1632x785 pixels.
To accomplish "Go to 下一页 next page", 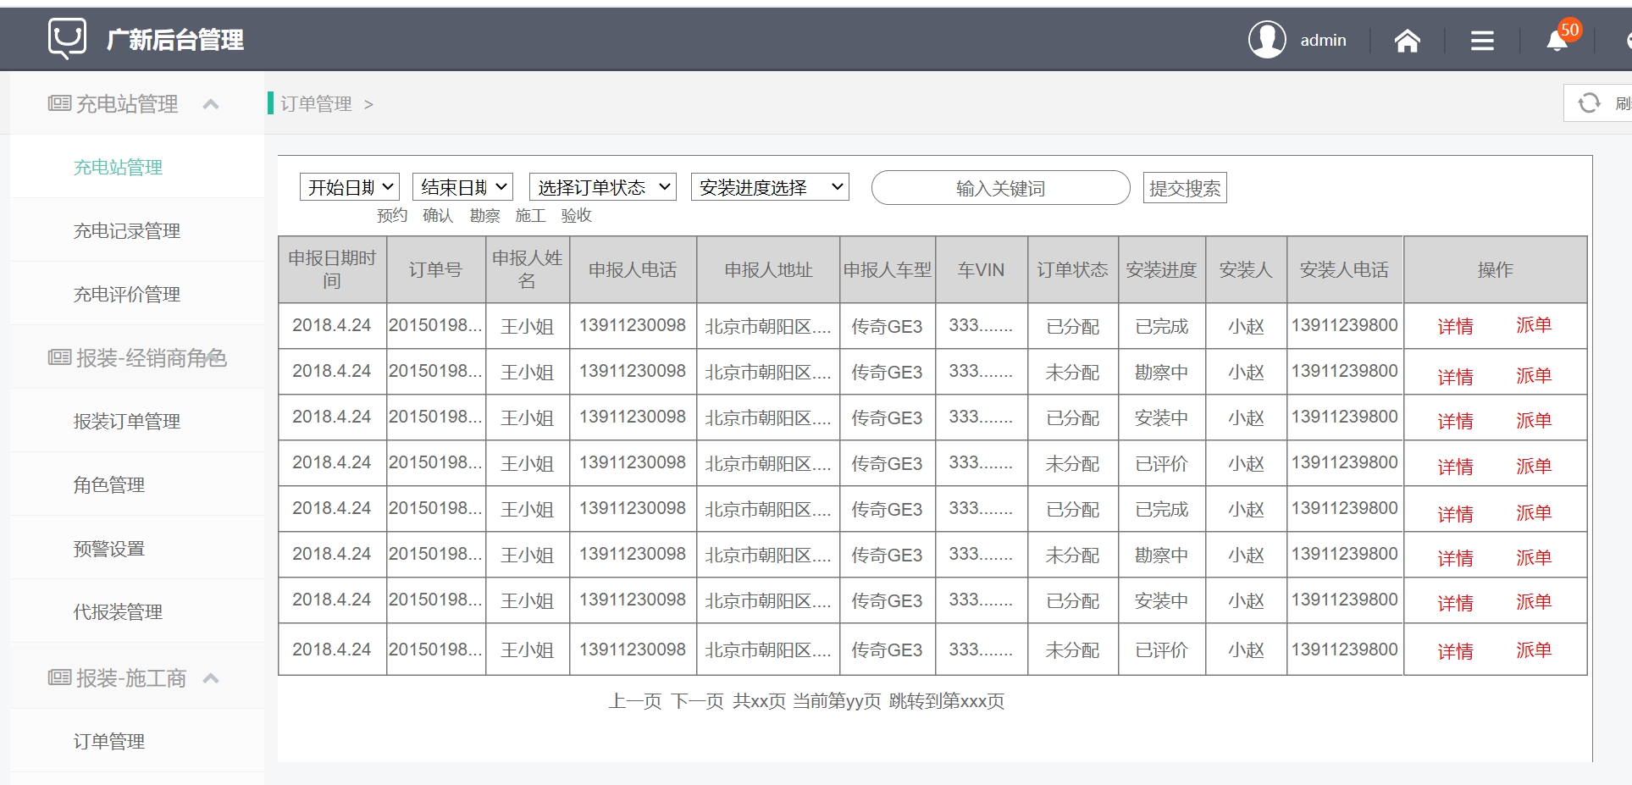I will (698, 701).
